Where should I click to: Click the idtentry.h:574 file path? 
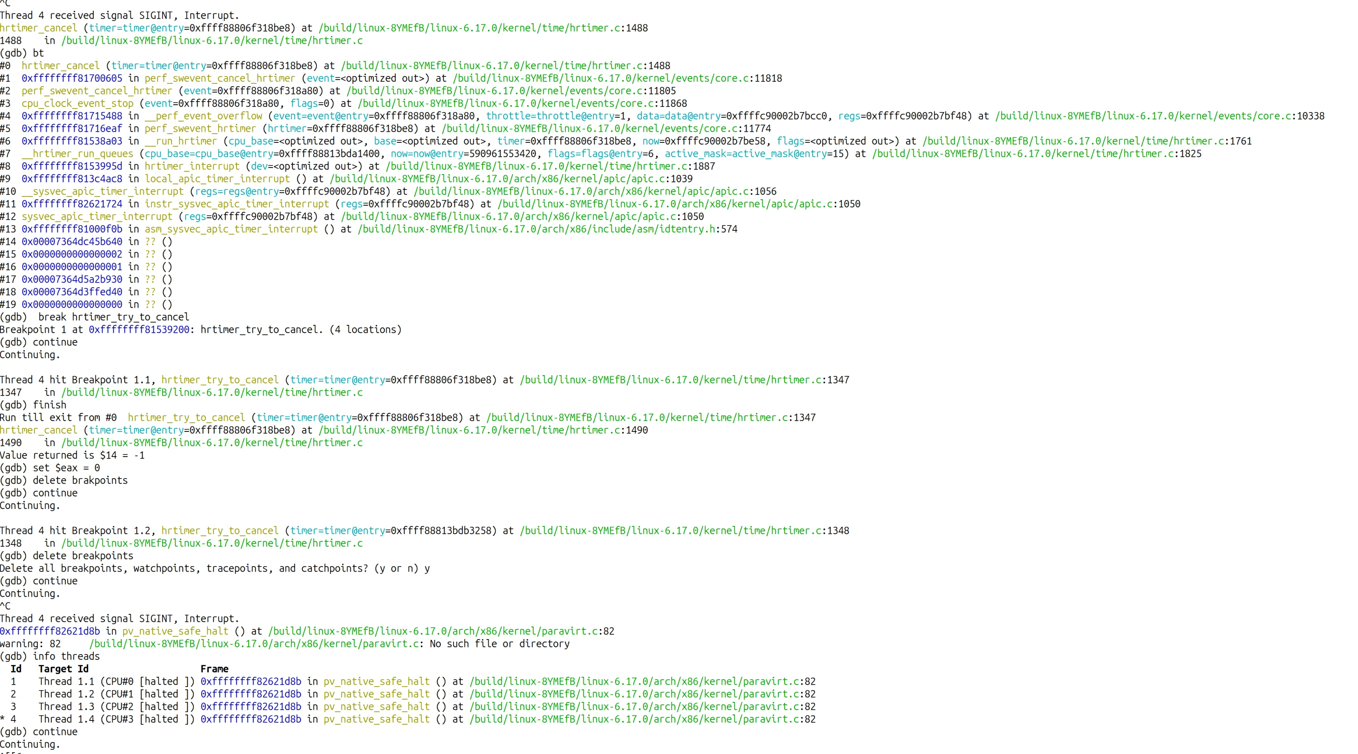[x=547, y=229]
